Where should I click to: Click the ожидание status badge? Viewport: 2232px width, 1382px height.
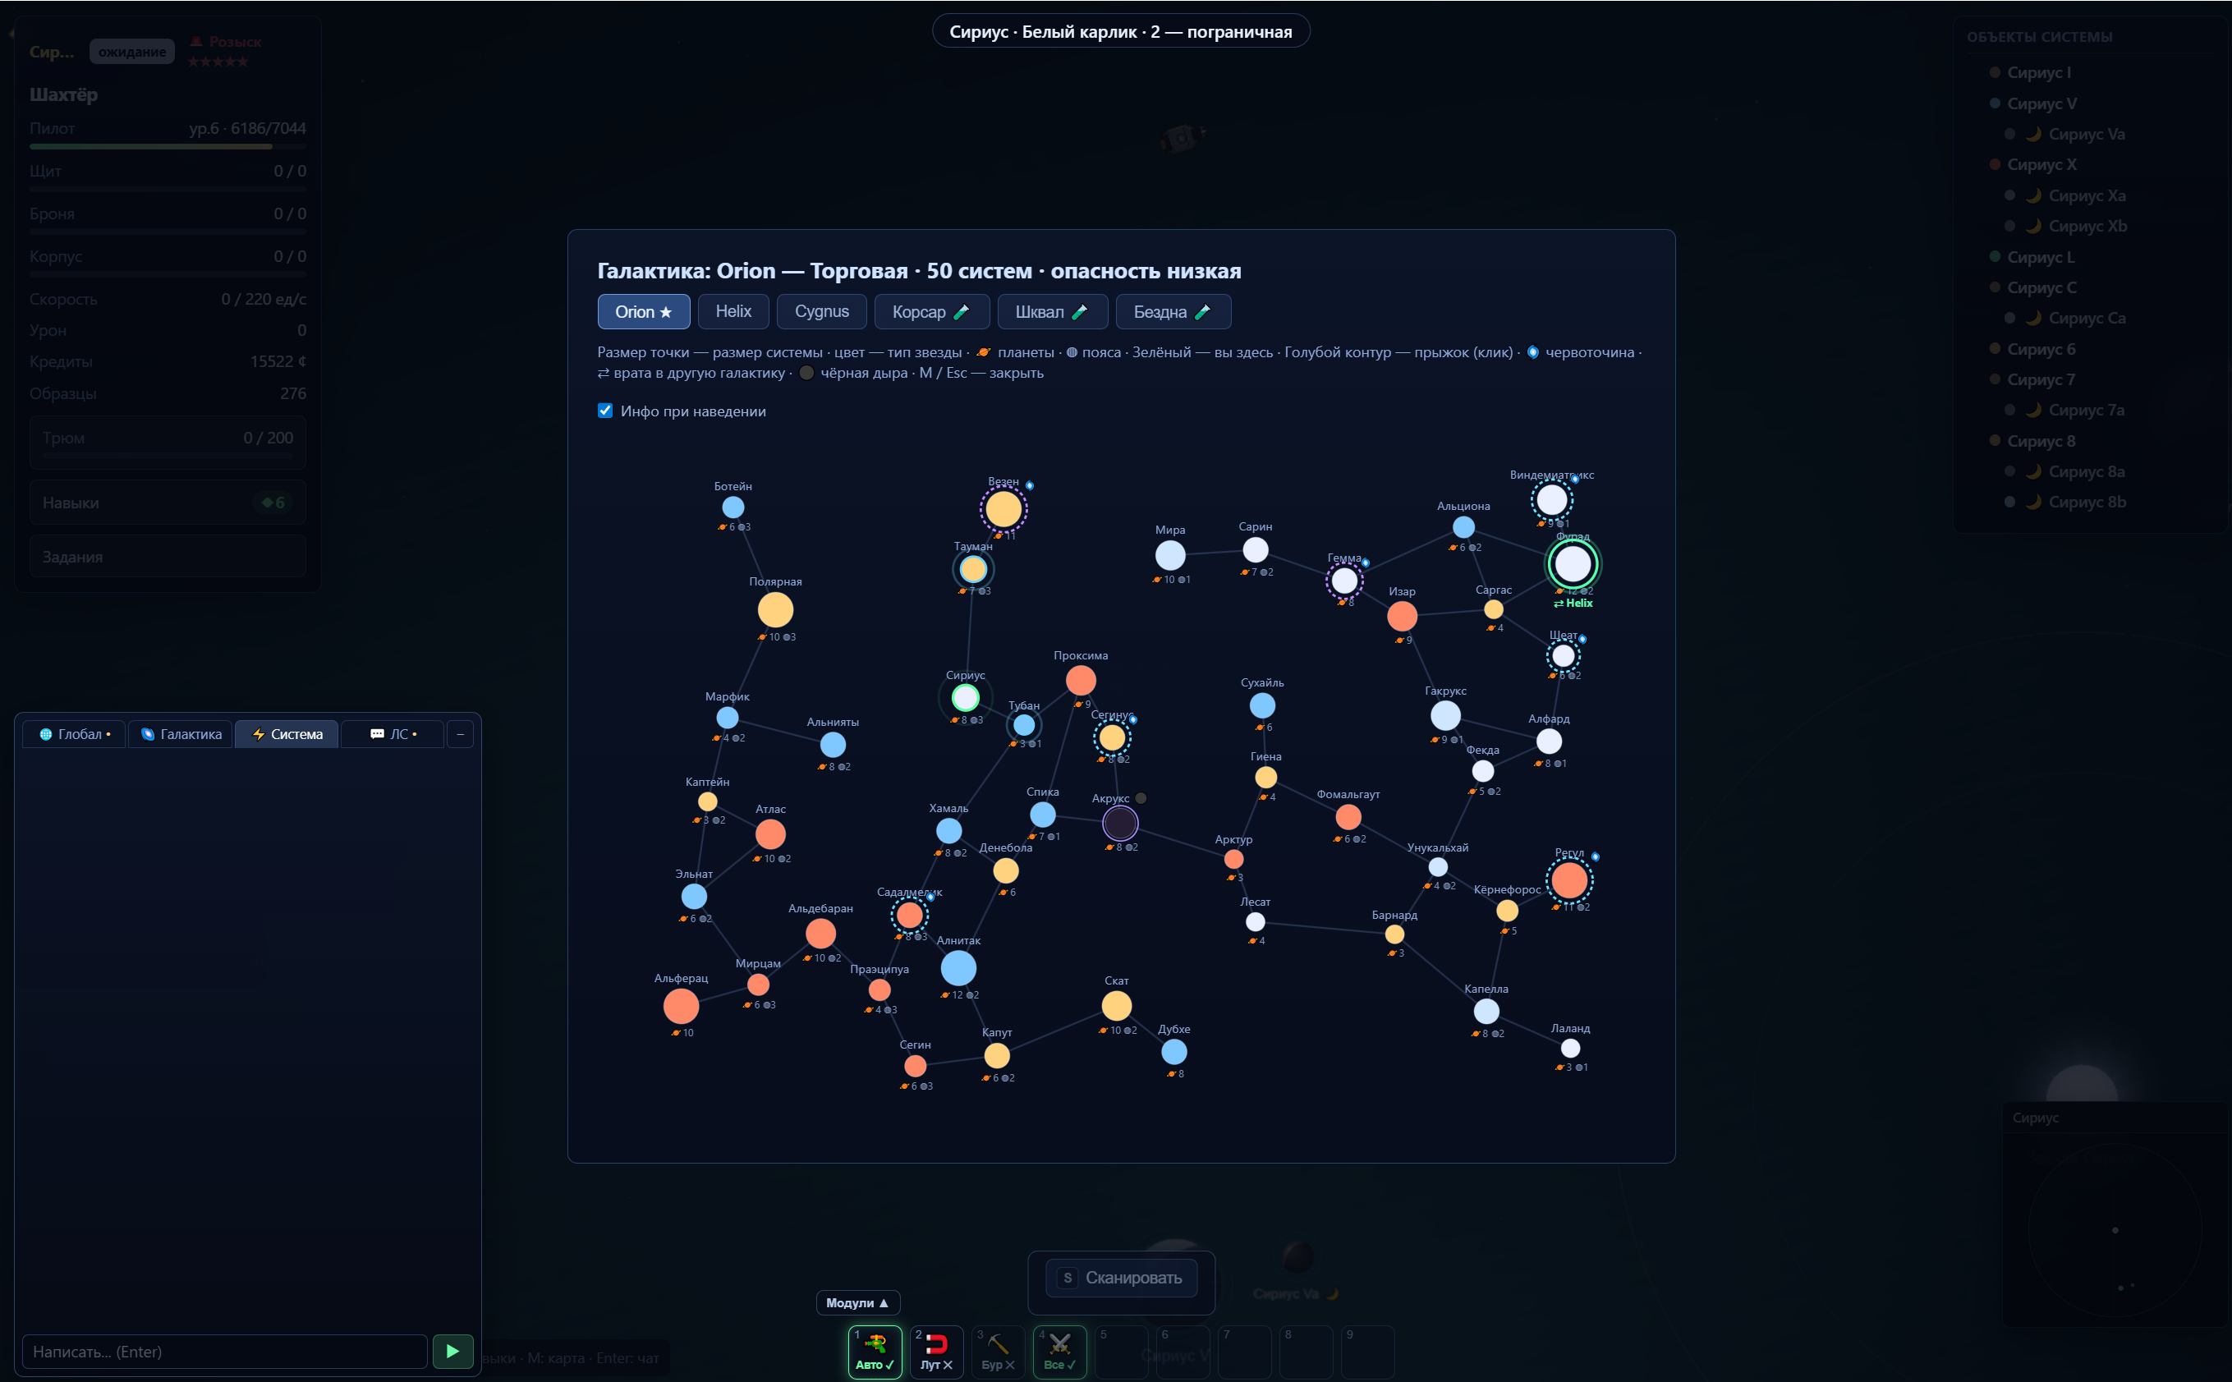click(131, 52)
